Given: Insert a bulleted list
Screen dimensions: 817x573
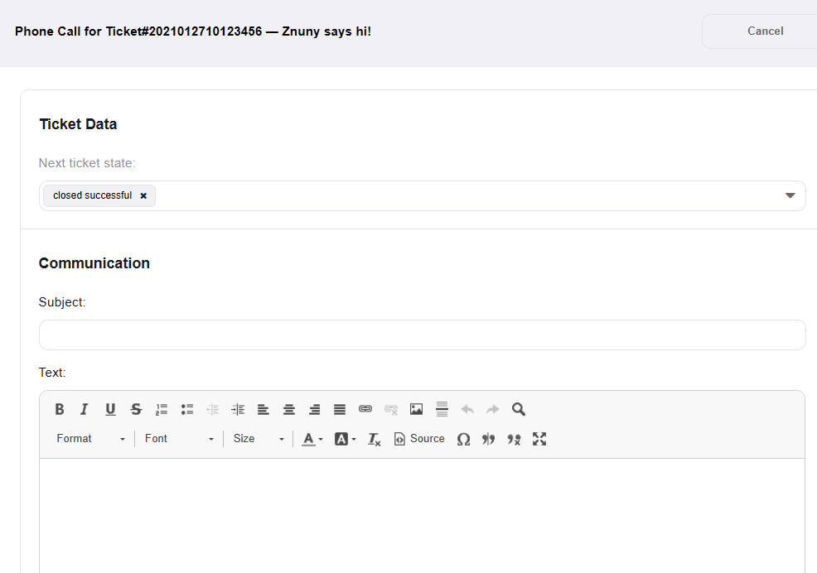Looking at the screenshot, I should (187, 409).
